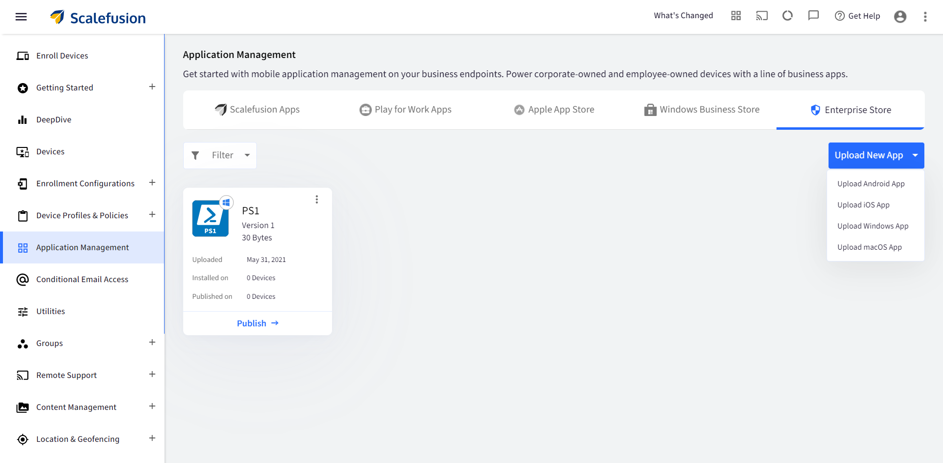
Task: Open the header three-dot overflow menu
Action: point(925,17)
